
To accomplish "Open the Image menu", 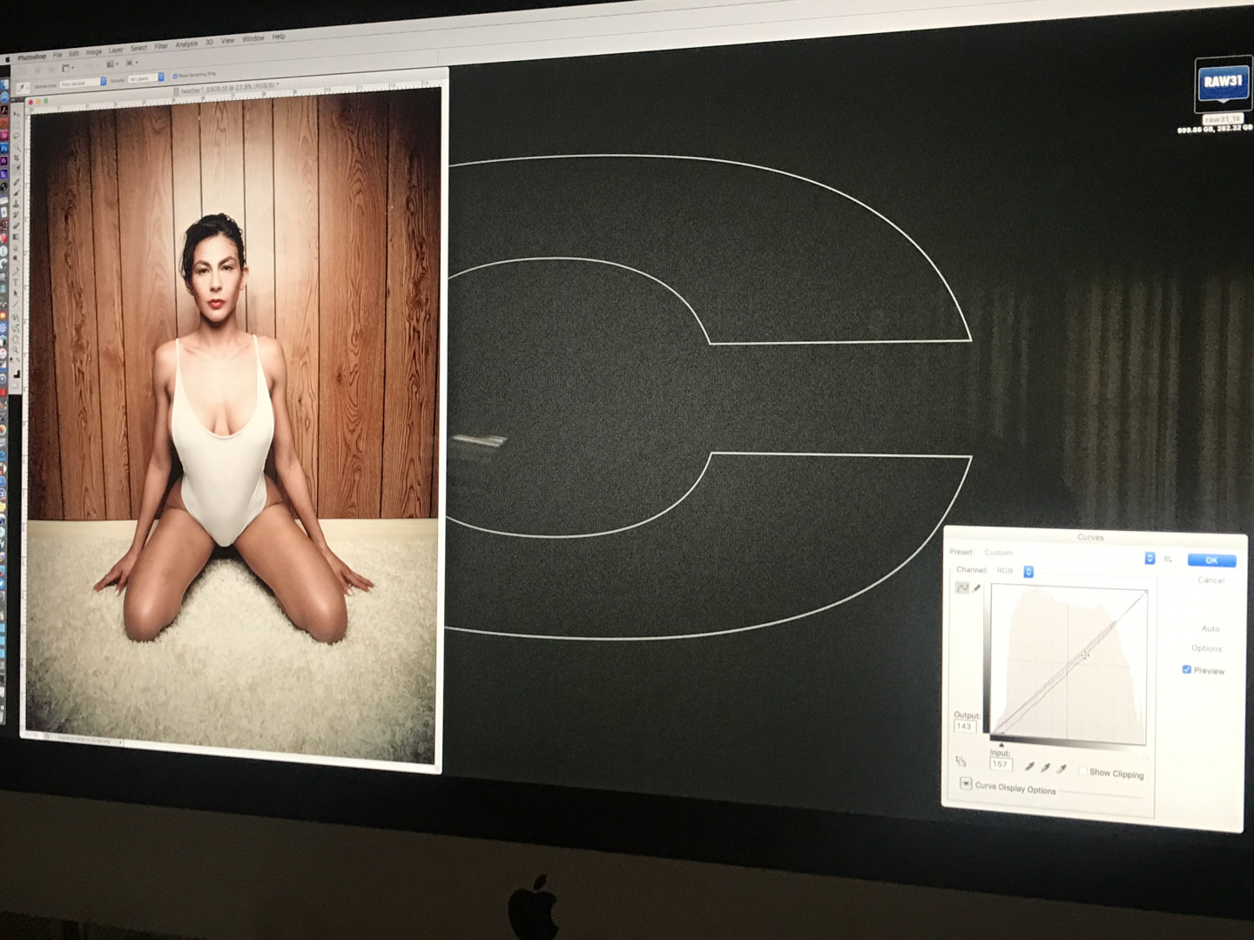I will coord(94,52).
